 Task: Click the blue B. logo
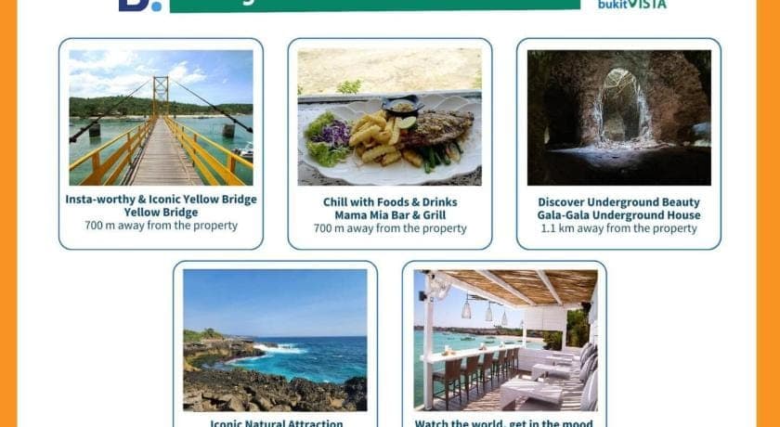pyautogui.click(x=140, y=5)
